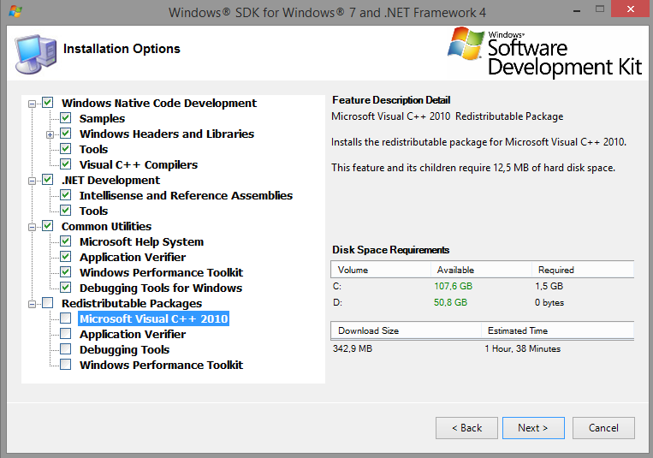Toggle the Visual C++ Compilers checkbox

coord(66,165)
